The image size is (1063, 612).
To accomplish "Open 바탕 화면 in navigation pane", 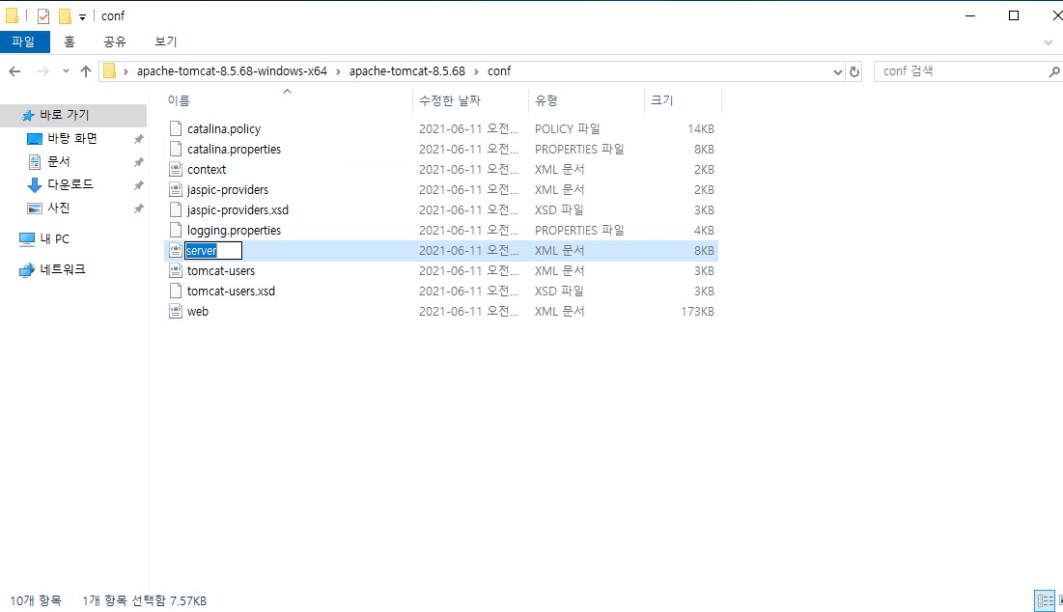I will pyautogui.click(x=72, y=138).
